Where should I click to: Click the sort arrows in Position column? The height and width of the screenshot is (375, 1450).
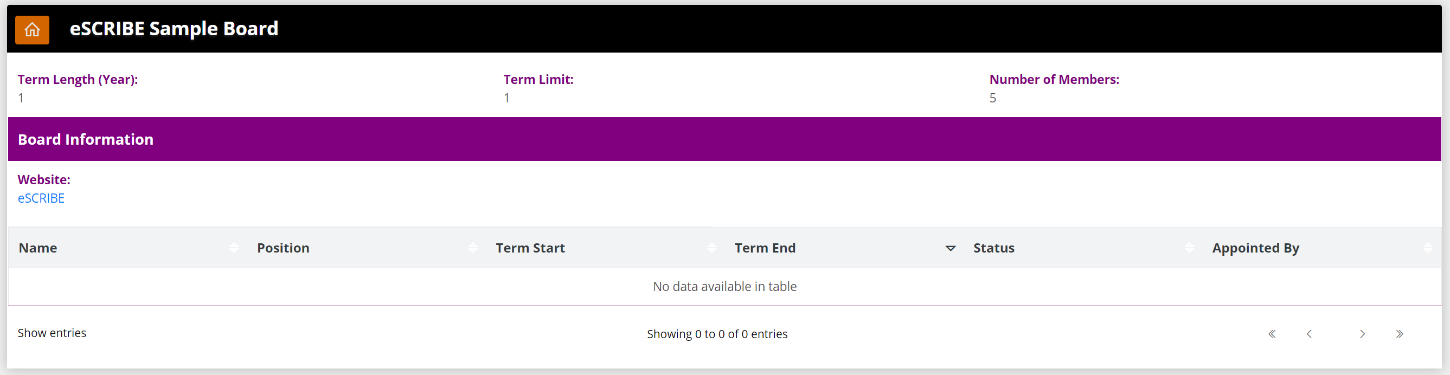[x=473, y=248]
